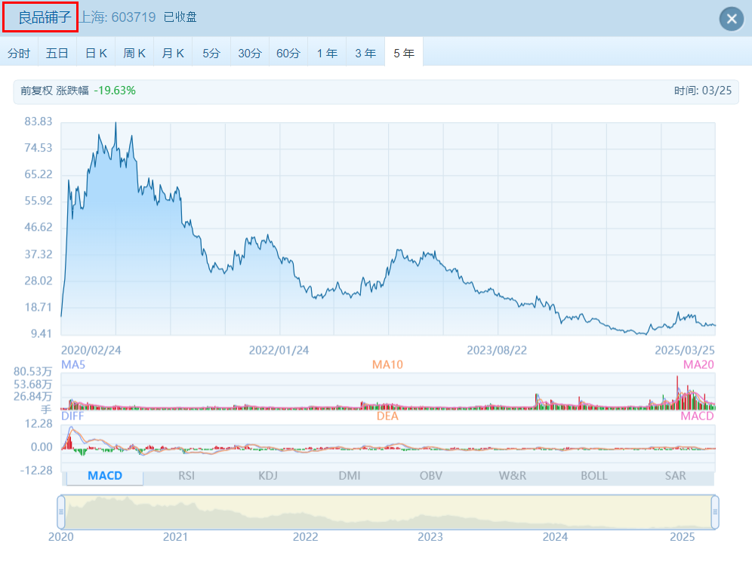Switch indicator to RSI
The height and width of the screenshot is (562, 752).
coord(186,476)
